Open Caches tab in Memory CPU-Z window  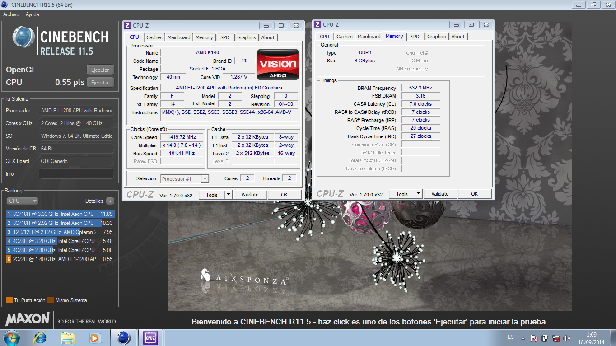[345, 37]
